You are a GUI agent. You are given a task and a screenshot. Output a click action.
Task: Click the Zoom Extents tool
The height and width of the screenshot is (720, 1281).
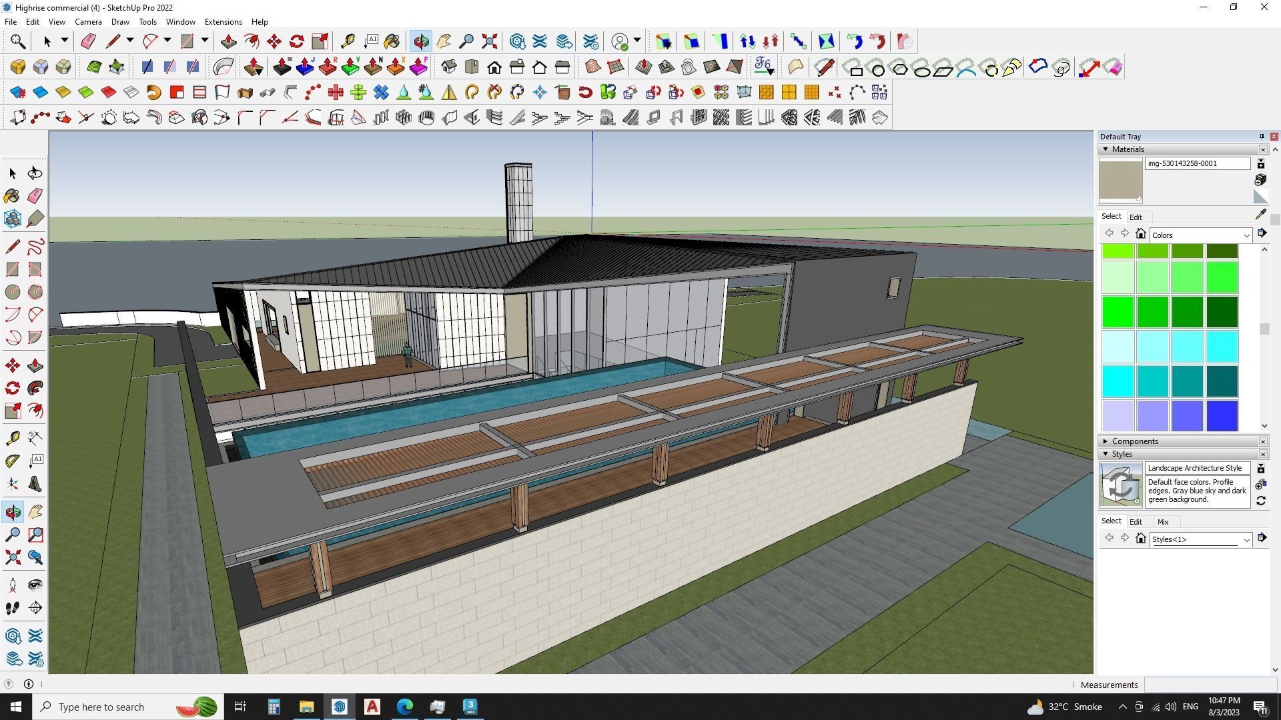(12, 557)
